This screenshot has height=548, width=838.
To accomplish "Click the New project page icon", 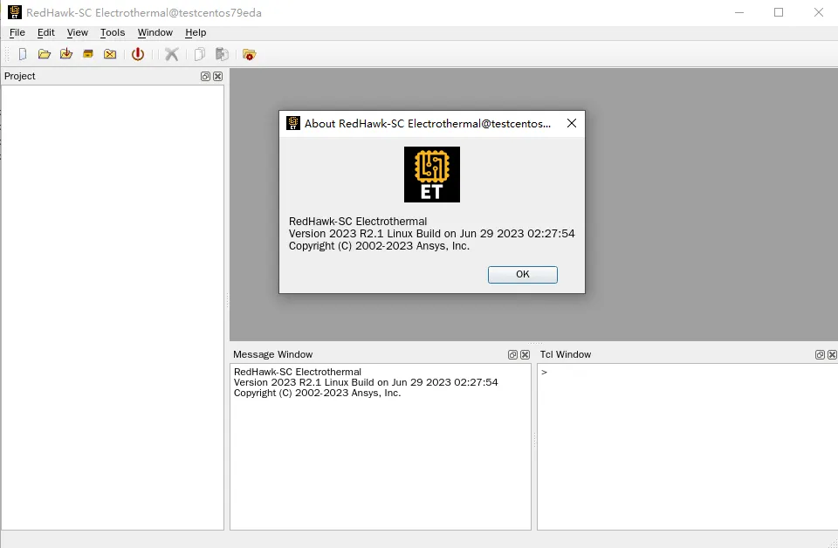I will [x=23, y=54].
